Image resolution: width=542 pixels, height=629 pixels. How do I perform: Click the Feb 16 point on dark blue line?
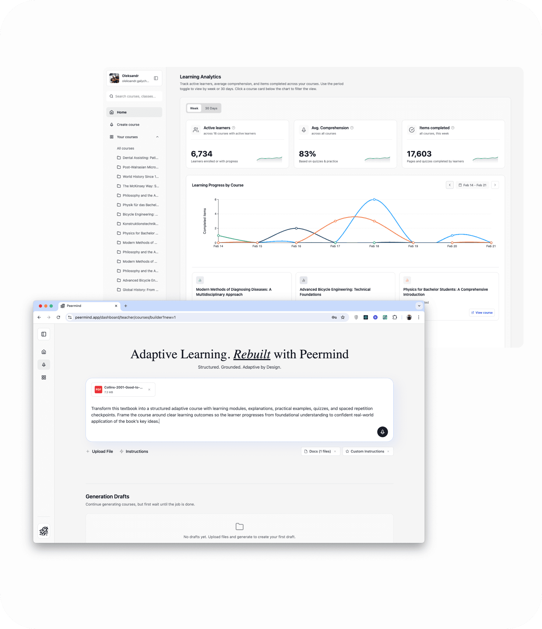tap(296, 228)
